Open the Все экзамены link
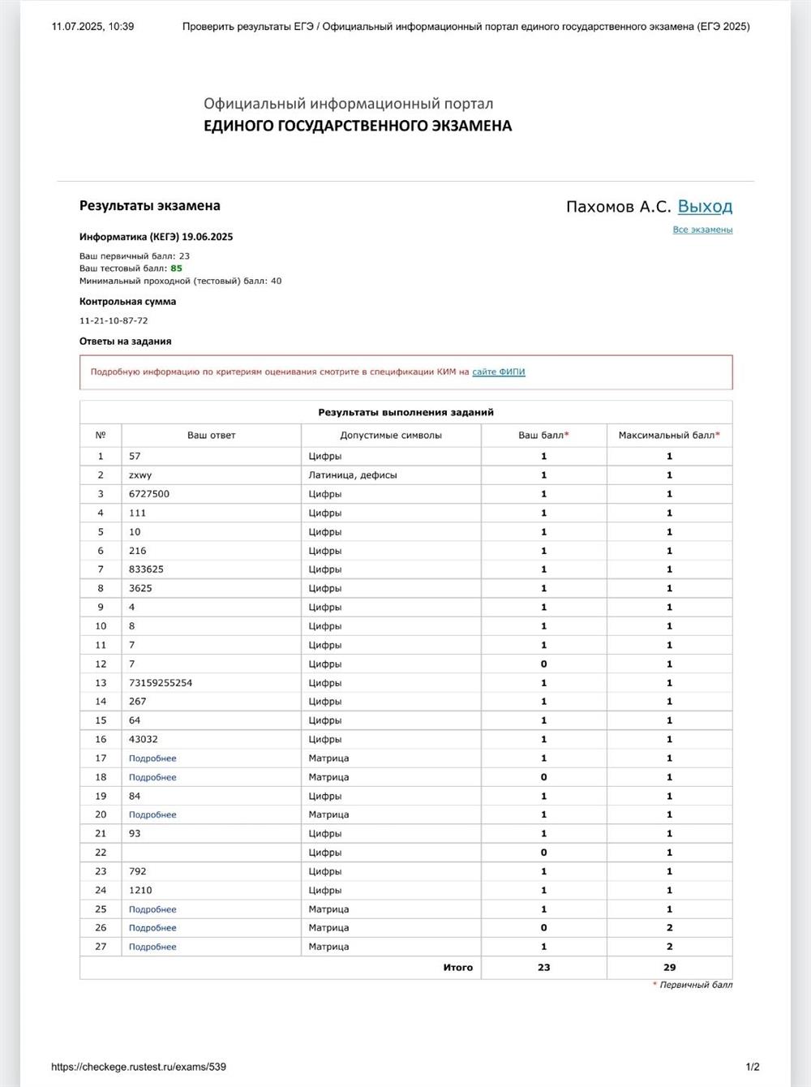 coord(702,230)
